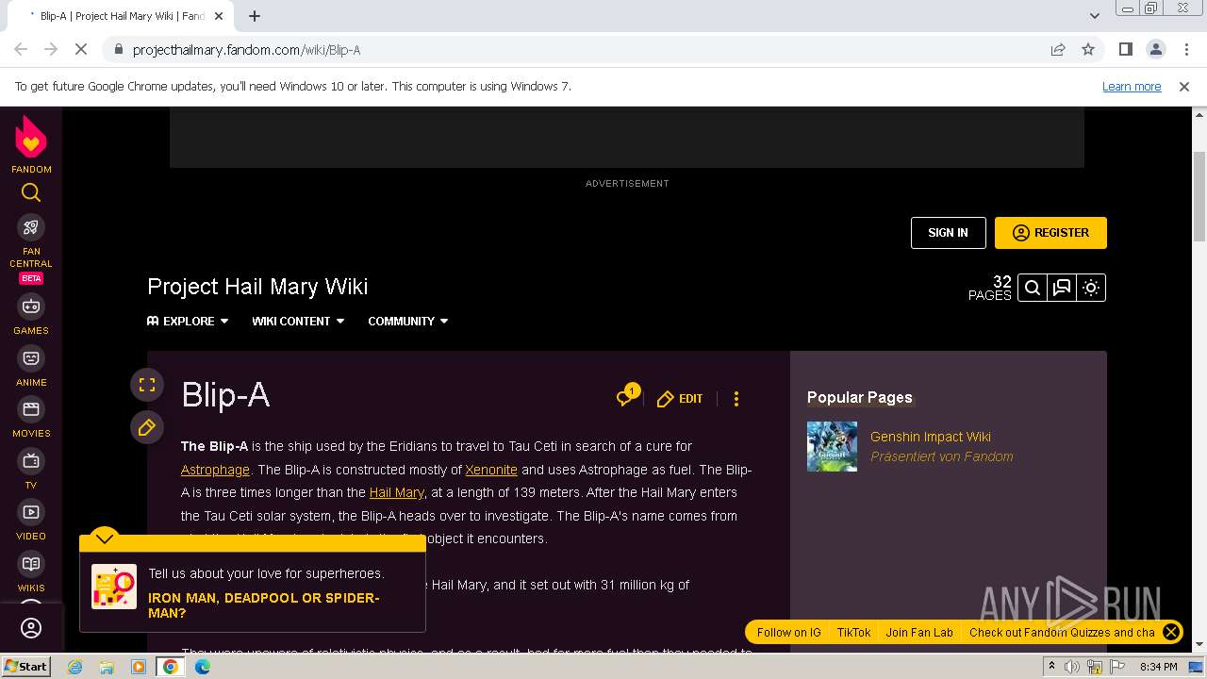Bookmark this page with the star
Screen dimensions: 1207x679
pyautogui.click(x=1088, y=50)
